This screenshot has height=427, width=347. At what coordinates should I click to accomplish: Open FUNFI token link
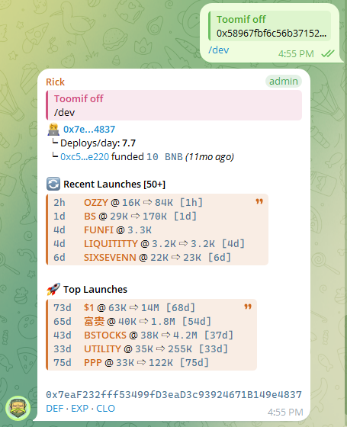98,230
